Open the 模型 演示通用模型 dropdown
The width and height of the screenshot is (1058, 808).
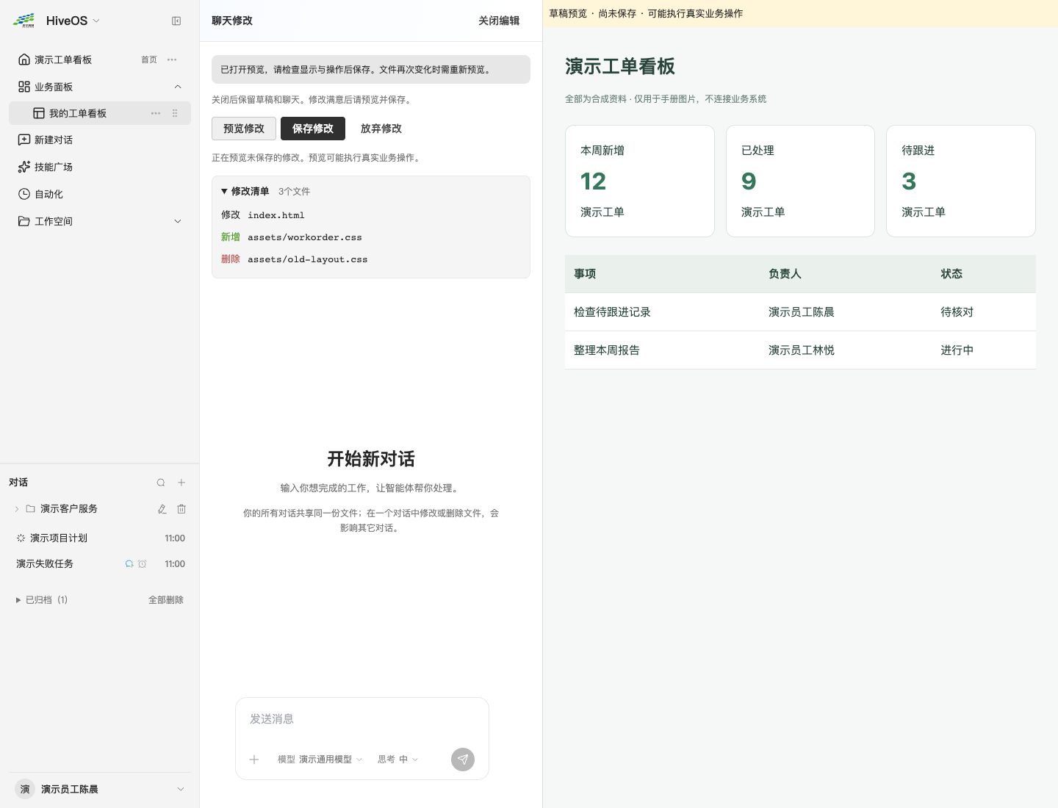(320, 760)
